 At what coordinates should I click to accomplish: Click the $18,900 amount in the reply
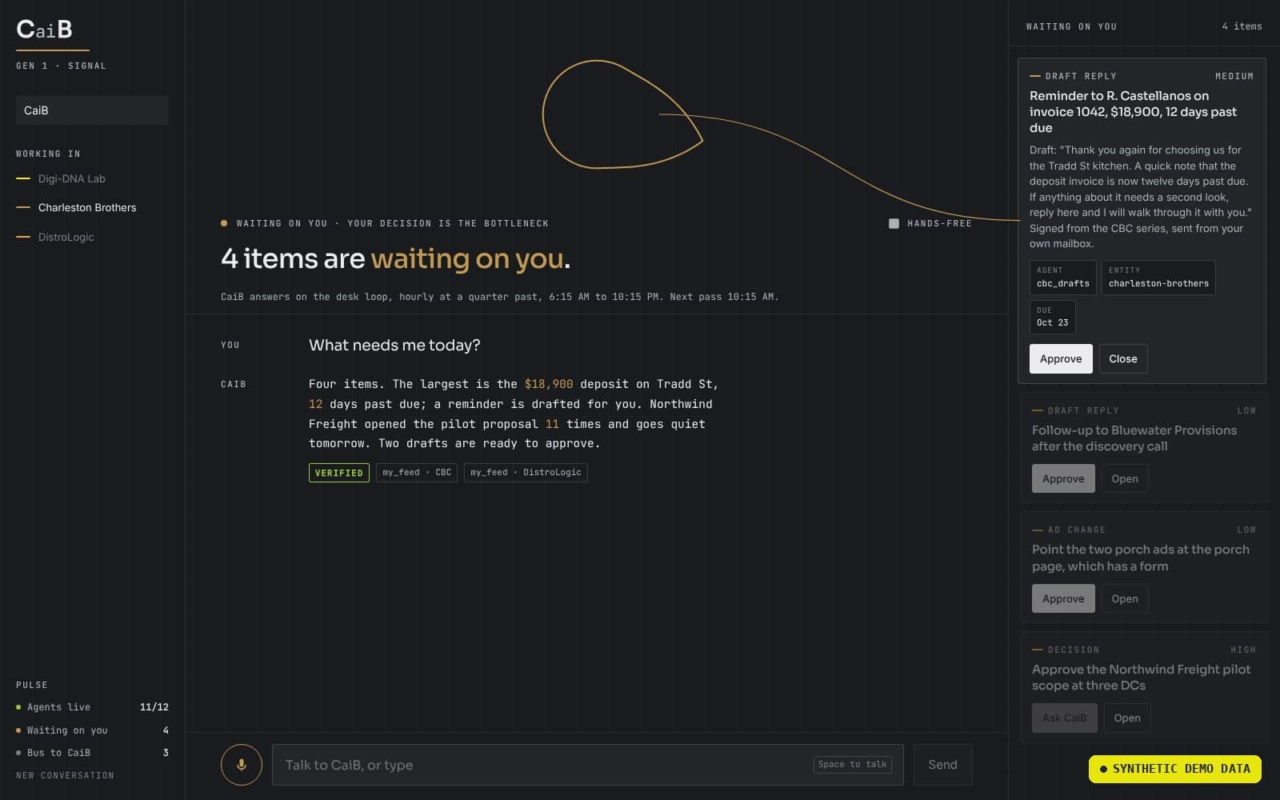point(549,384)
